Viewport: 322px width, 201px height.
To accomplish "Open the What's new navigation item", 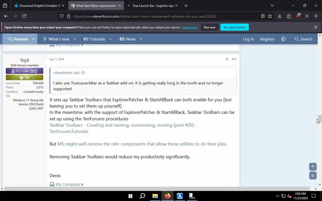I will [x=56, y=39].
